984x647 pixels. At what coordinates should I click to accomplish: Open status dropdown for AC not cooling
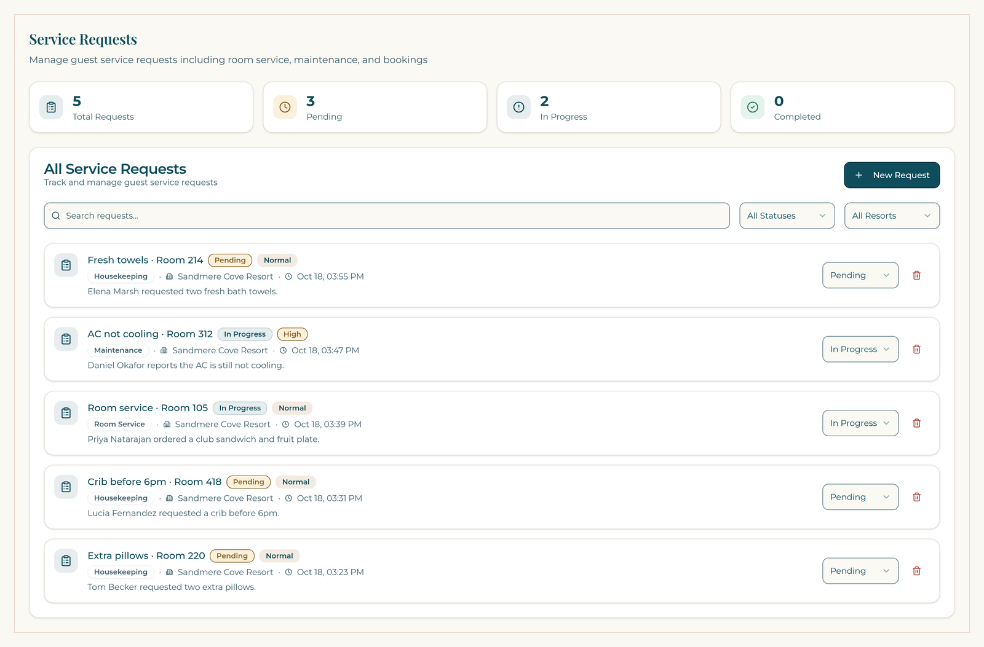coord(860,349)
